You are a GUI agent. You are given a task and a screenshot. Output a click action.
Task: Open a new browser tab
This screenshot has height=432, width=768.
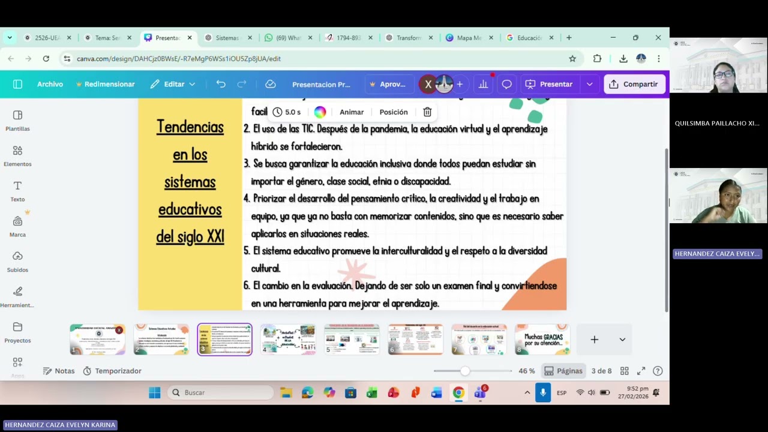[x=569, y=38]
